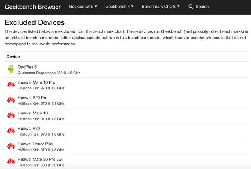Image resolution: width=251 pixels, height=169 pixels.
Task: Open the OnePlus 5 device entry
Action: click(x=27, y=67)
